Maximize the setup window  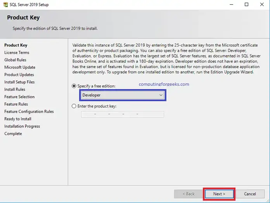tap(246, 5)
